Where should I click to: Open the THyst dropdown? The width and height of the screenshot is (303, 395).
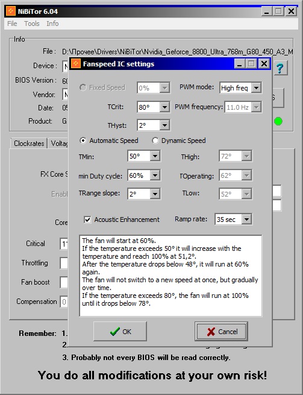click(x=164, y=125)
